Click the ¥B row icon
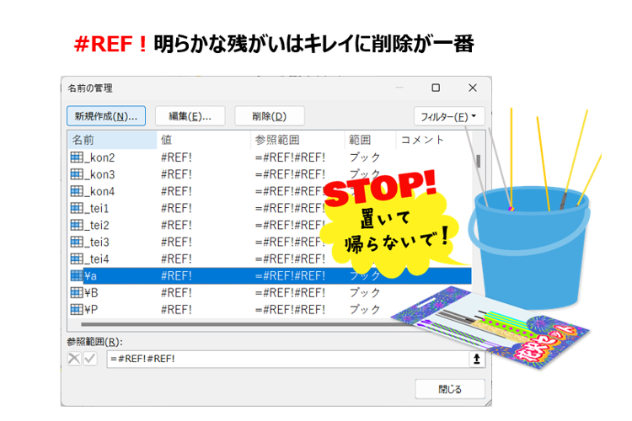Viewport: 632px width, 421px height. click(77, 292)
